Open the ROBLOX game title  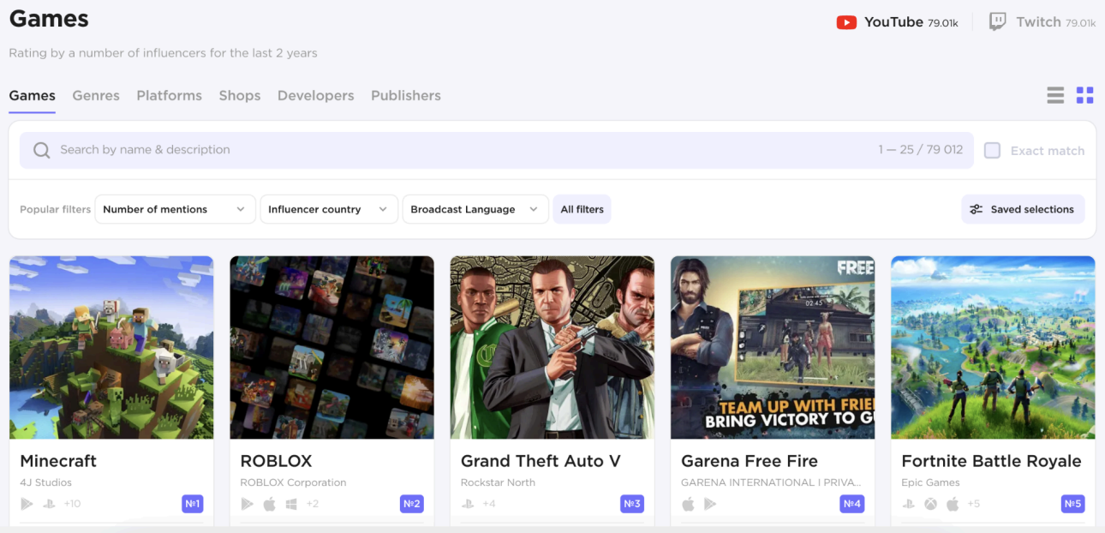pyautogui.click(x=276, y=461)
